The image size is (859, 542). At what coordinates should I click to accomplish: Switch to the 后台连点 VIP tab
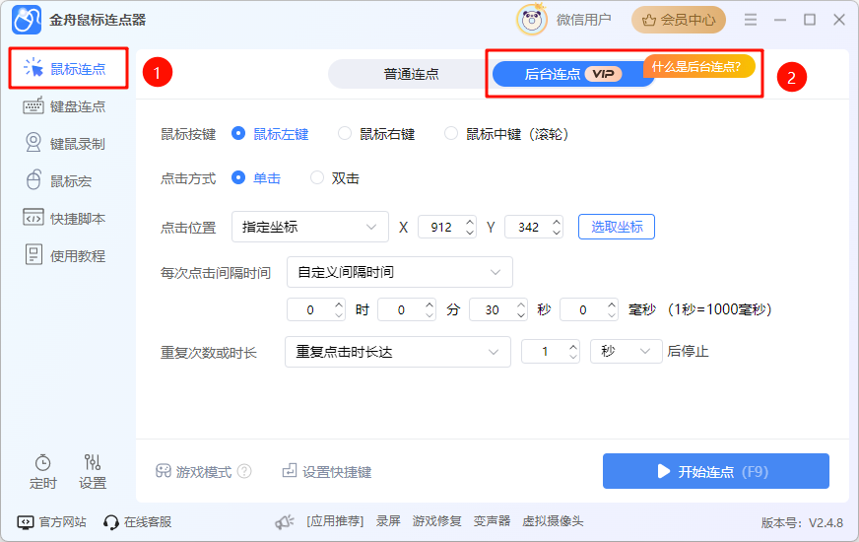[x=569, y=74]
